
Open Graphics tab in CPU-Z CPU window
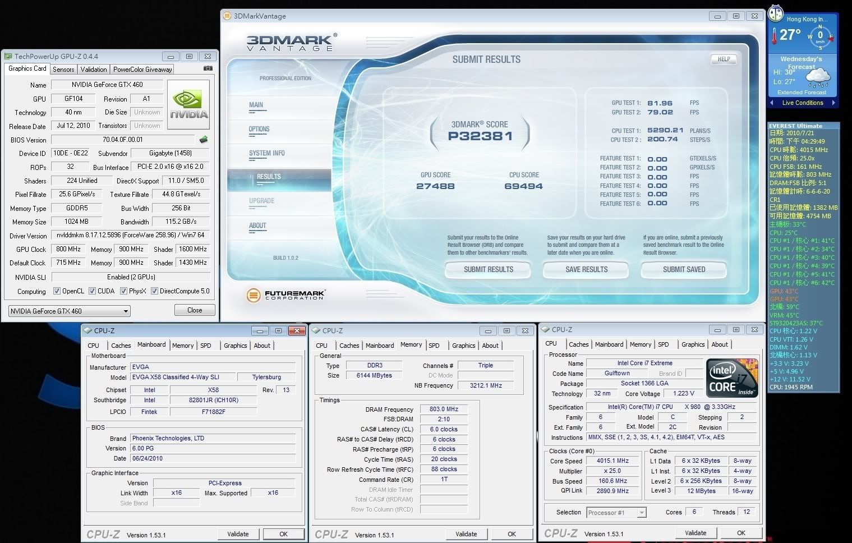(693, 344)
